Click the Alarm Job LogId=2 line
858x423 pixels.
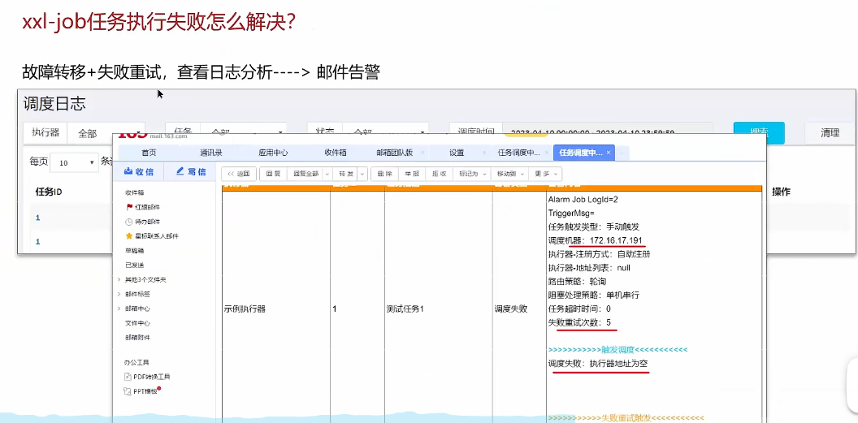[x=583, y=200]
